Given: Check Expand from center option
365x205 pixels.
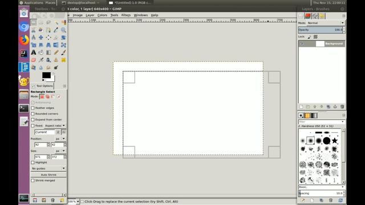Looking at the screenshot, I should coord(33,120).
